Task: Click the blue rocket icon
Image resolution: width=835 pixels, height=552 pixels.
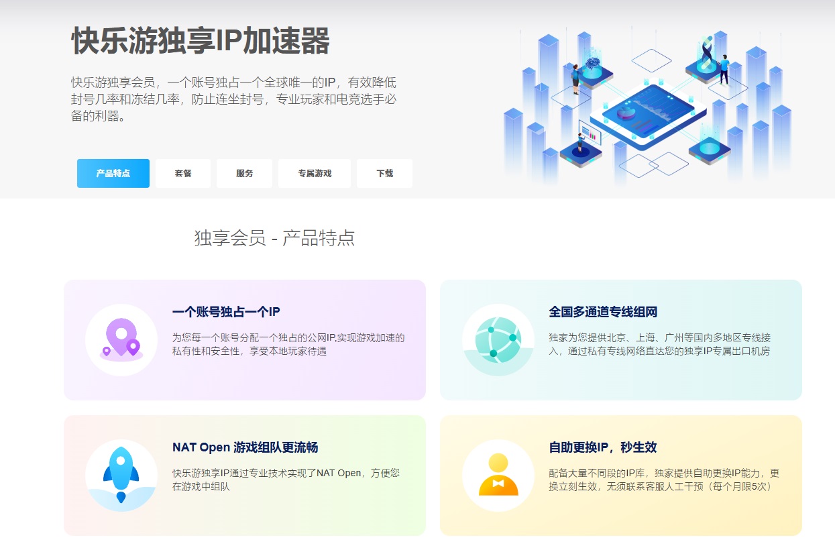Action: (121, 476)
